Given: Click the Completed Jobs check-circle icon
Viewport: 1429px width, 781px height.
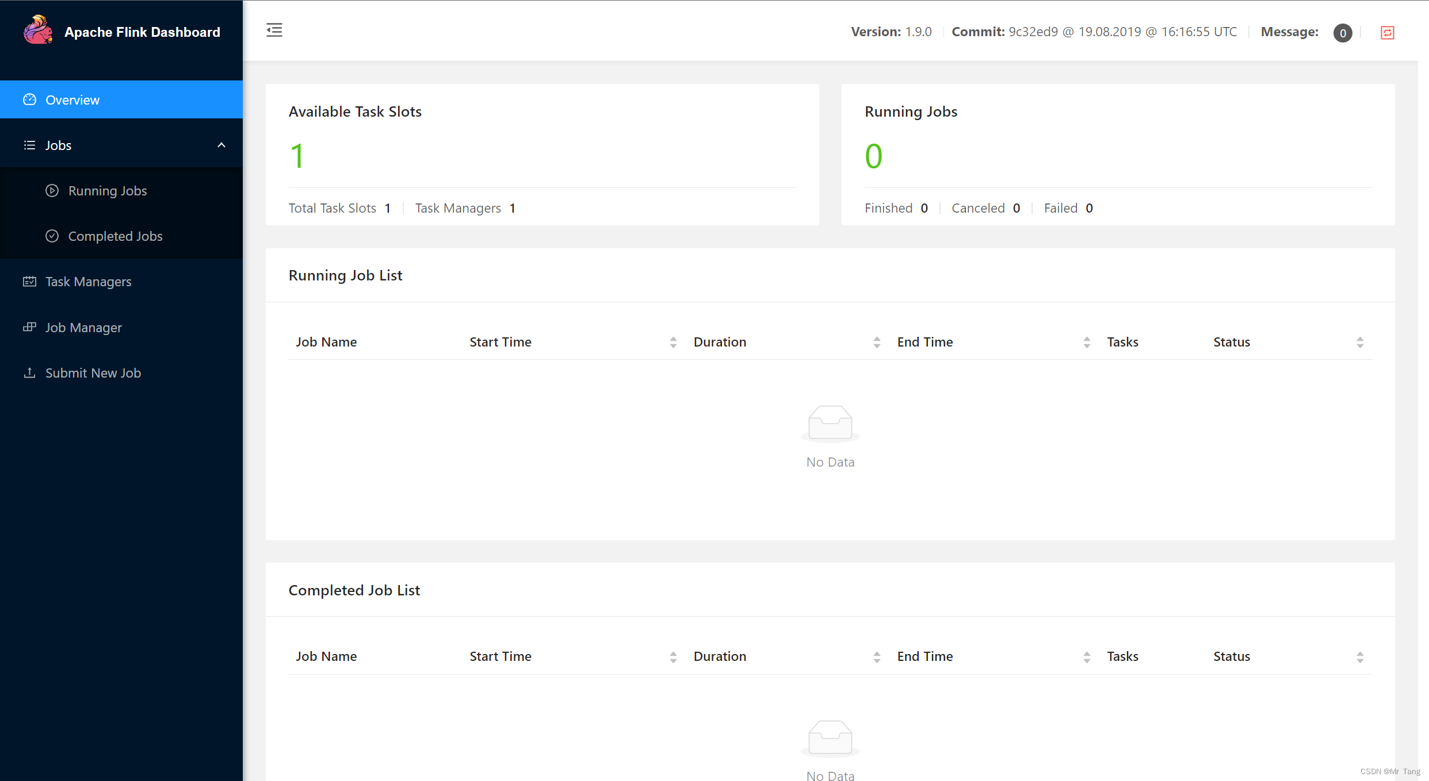Looking at the screenshot, I should (x=52, y=236).
